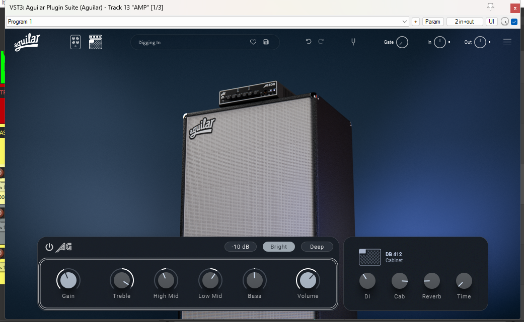This screenshot has width=524, height=322.
Task: Favorite the Digging In preset with the heart
Action: [253, 42]
